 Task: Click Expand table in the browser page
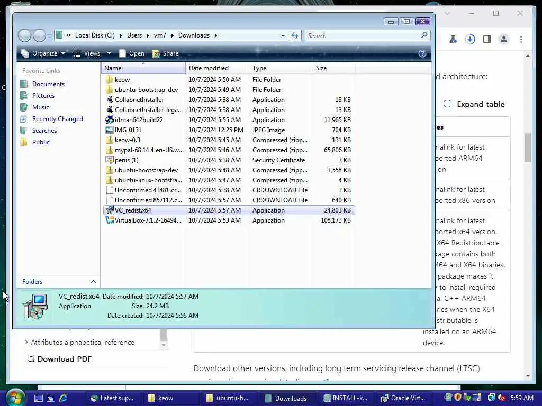[x=474, y=104]
